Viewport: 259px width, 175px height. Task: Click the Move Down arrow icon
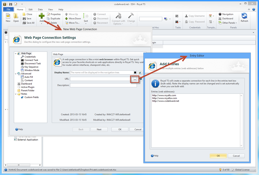coord(67,18)
